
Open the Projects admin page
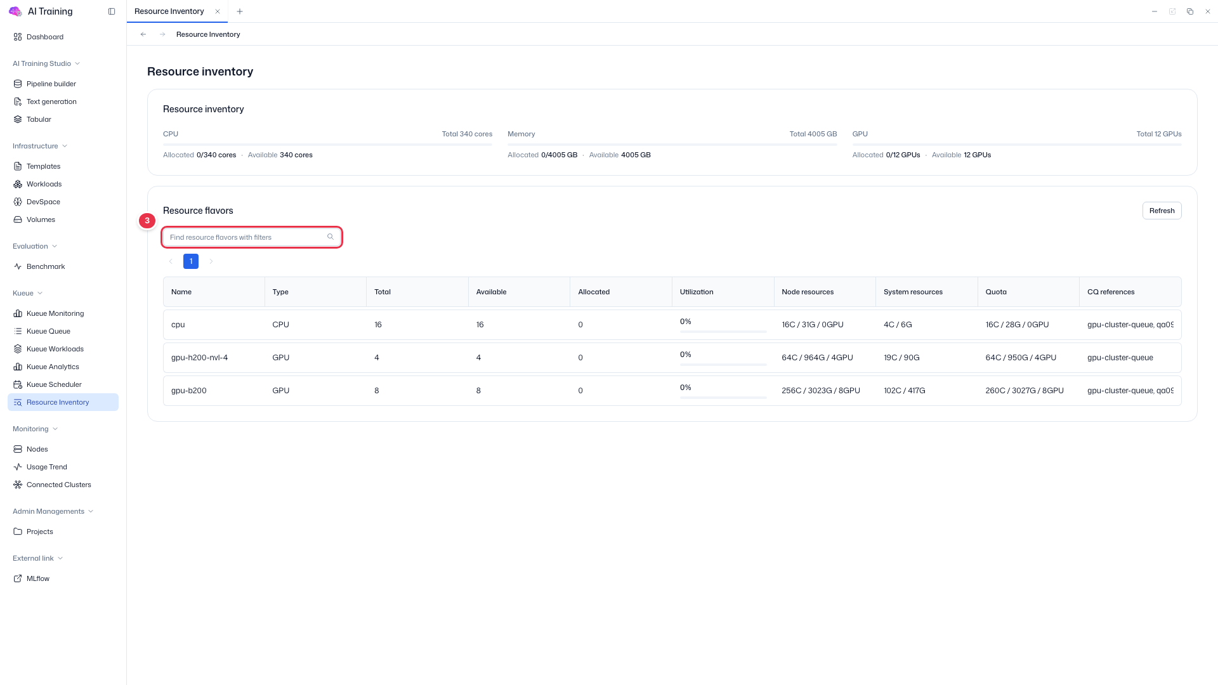(63, 532)
